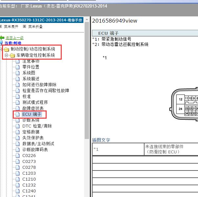Open fault code C0278
Viewport: 198px width, 197px height.
(x=29, y=167)
